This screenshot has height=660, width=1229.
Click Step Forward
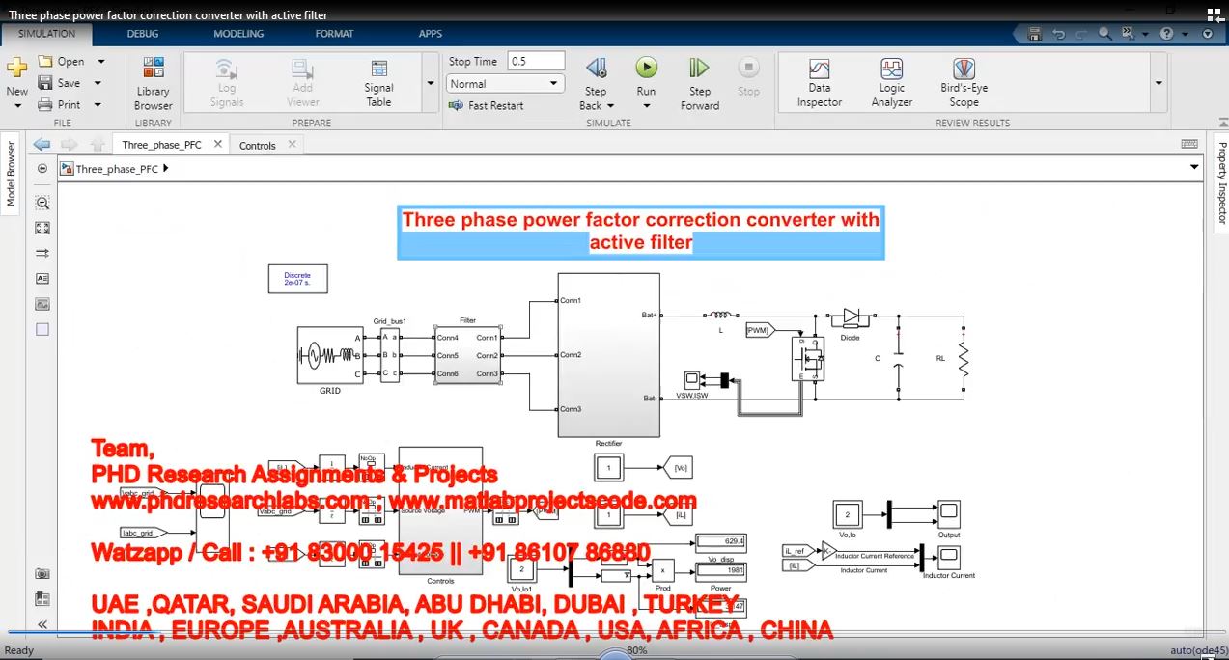point(699,83)
